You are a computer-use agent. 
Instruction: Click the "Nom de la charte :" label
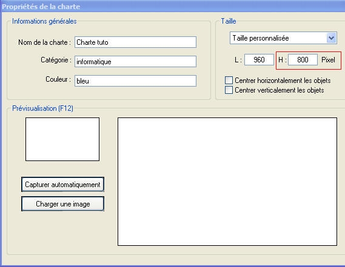[44, 42]
